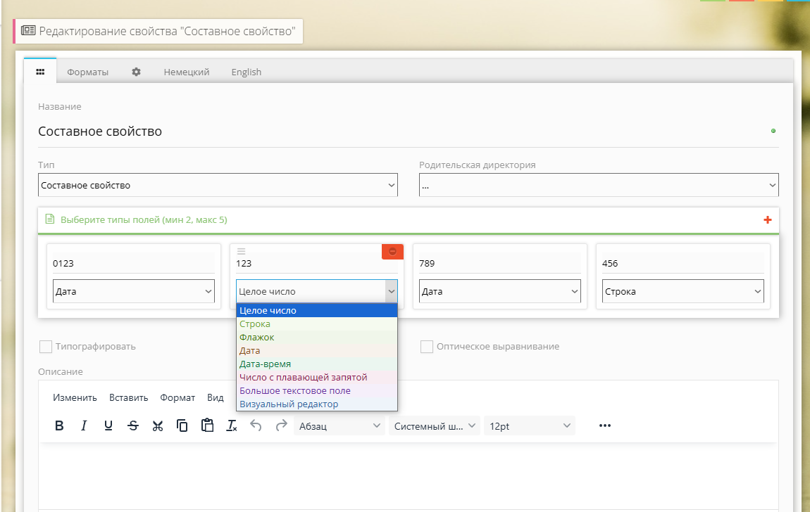Enable the Типографировать checkbox
Image resolution: width=810 pixels, height=512 pixels.
click(x=46, y=347)
